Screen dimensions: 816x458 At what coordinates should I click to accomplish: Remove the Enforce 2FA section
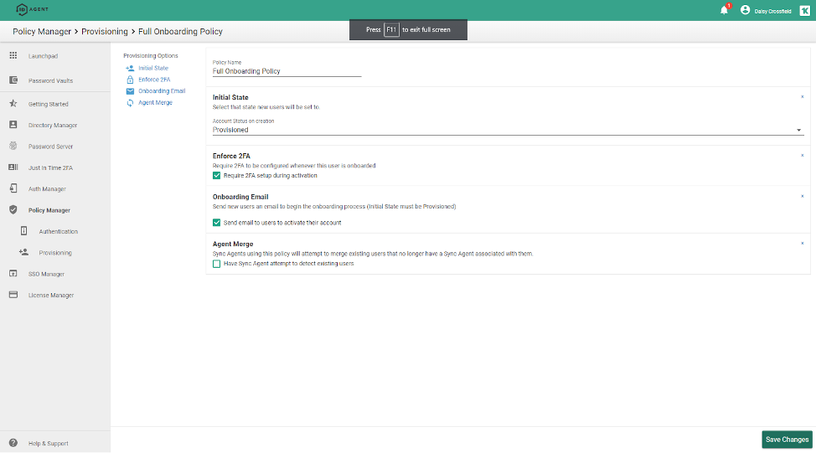click(x=802, y=156)
